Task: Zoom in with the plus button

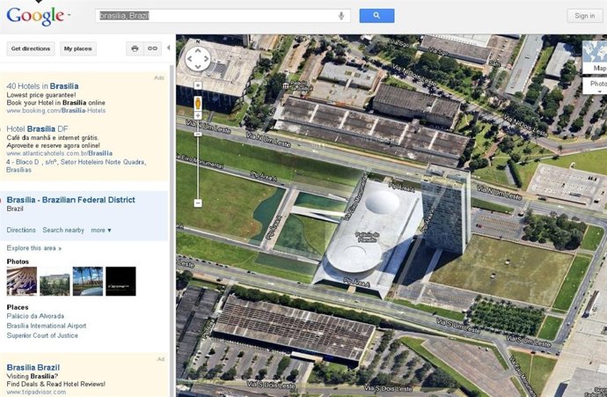Action: pyautogui.click(x=198, y=115)
